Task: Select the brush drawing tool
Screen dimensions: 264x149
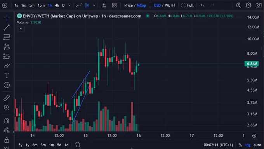Action: [x=7, y=66]
